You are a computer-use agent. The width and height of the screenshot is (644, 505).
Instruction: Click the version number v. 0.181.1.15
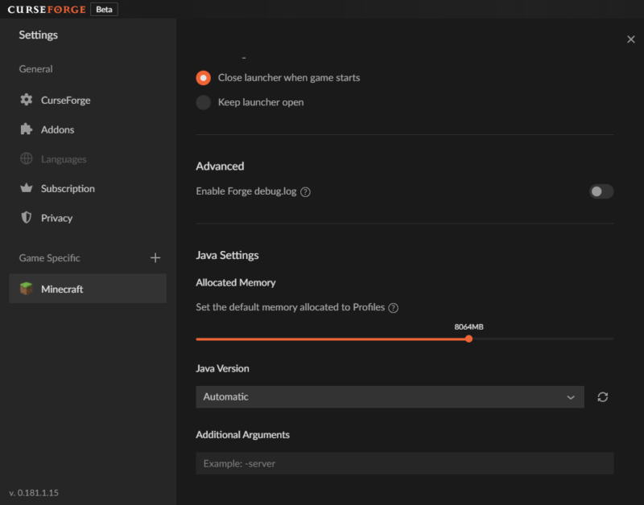[x=34, y=493]
